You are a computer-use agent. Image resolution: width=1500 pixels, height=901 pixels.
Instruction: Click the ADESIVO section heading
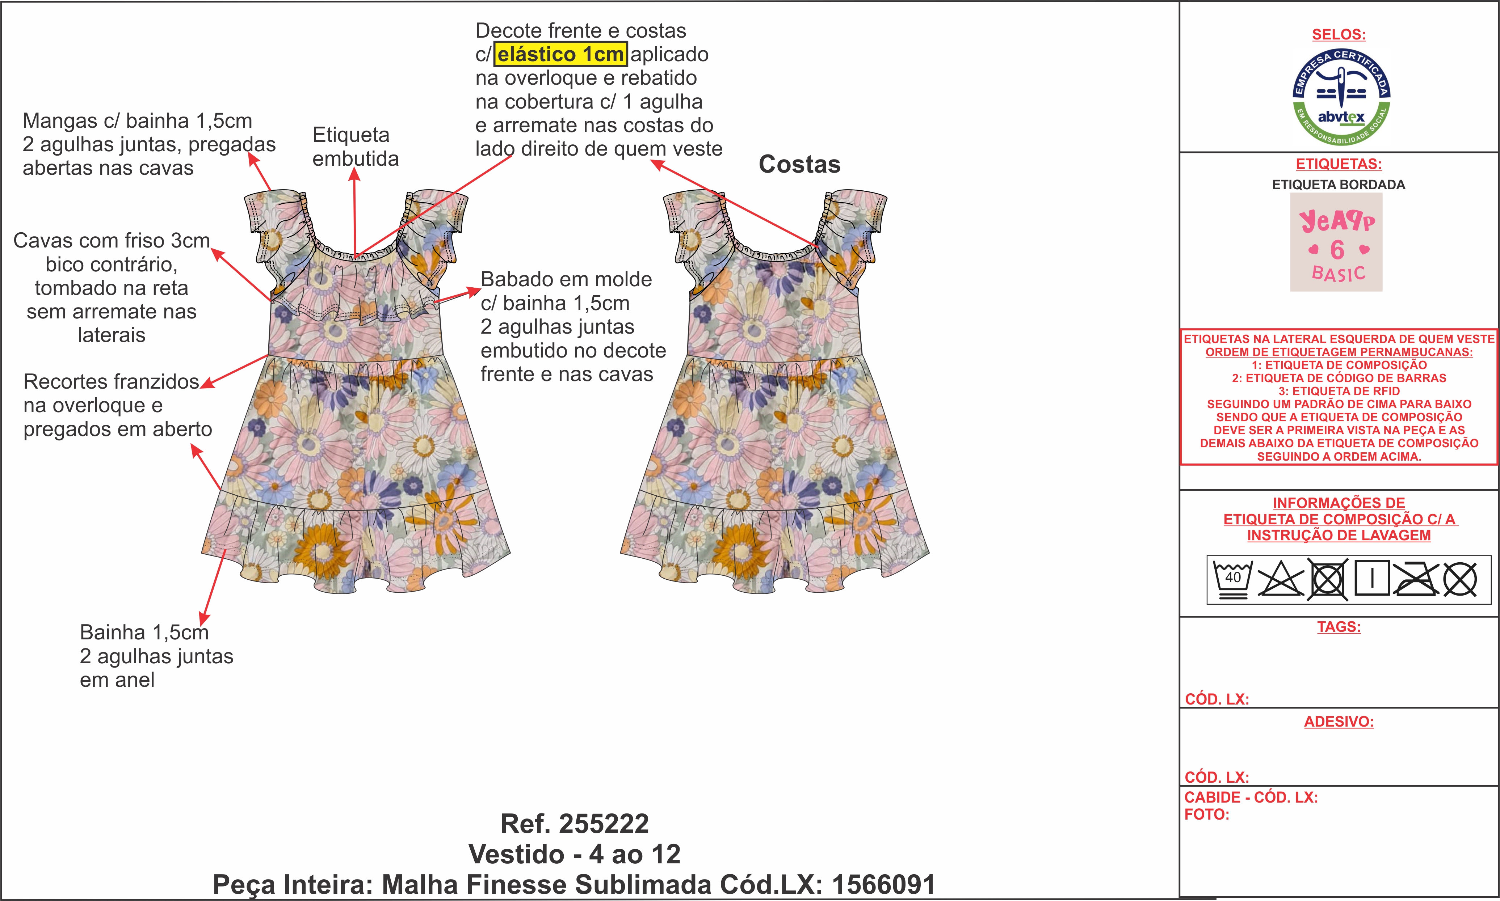coord(1339,721)
